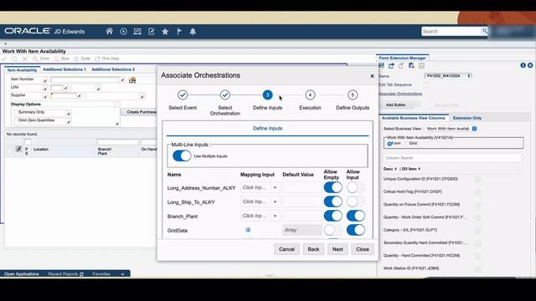Click the edit page pencil icon

click(151, 32)
